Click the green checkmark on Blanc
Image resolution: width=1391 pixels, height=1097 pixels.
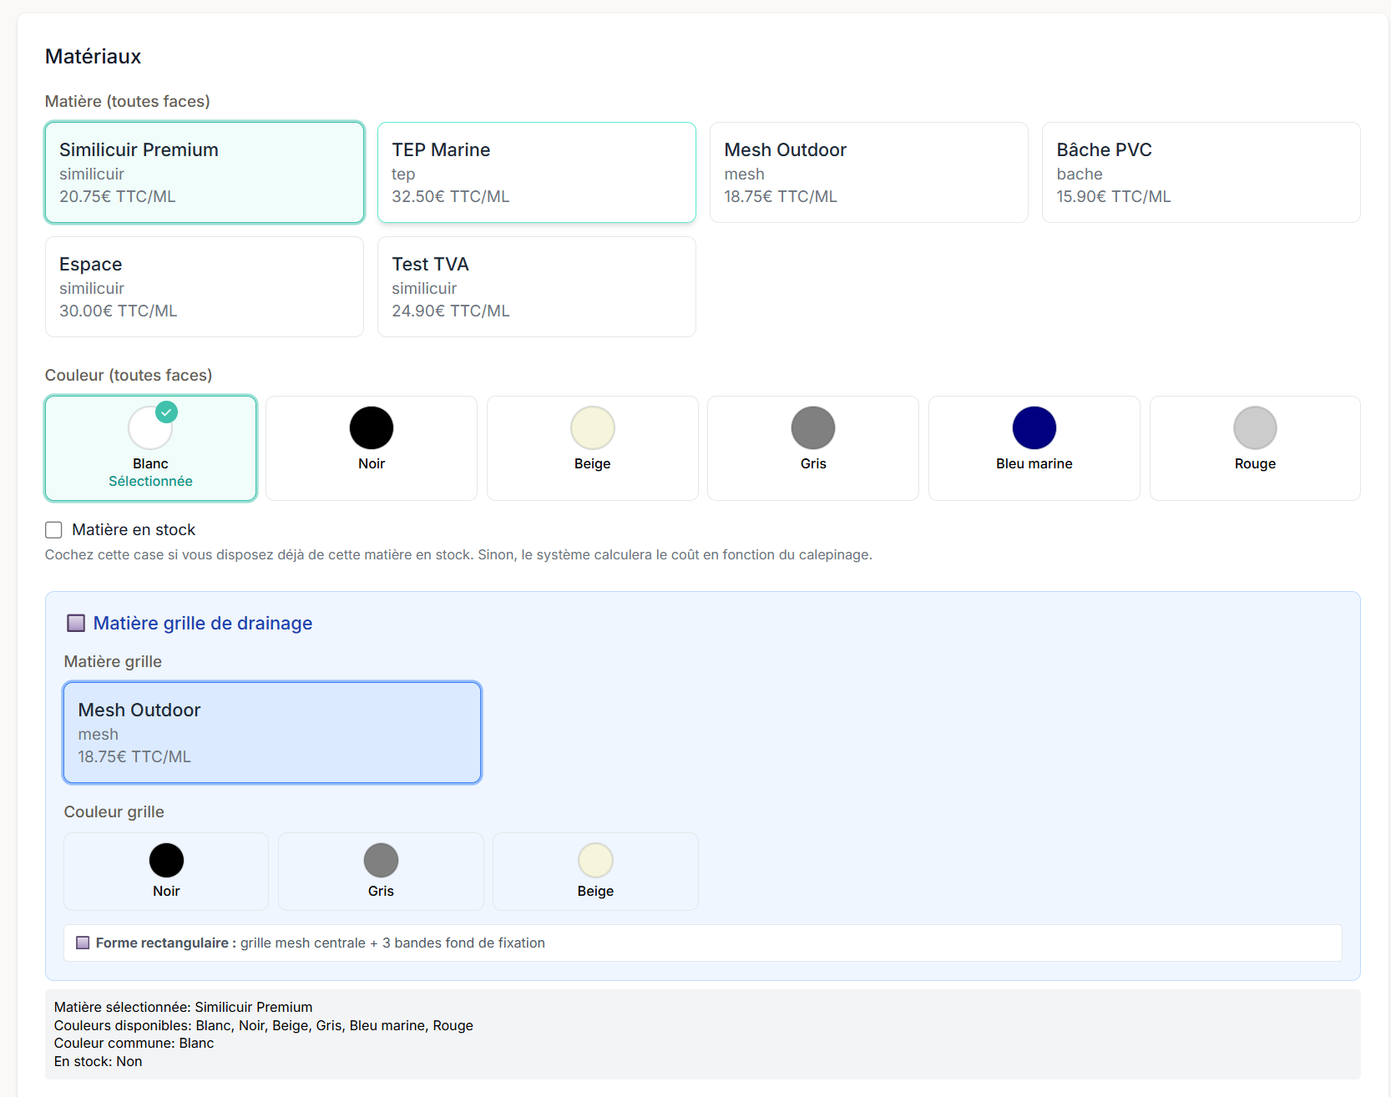point(167,412)
